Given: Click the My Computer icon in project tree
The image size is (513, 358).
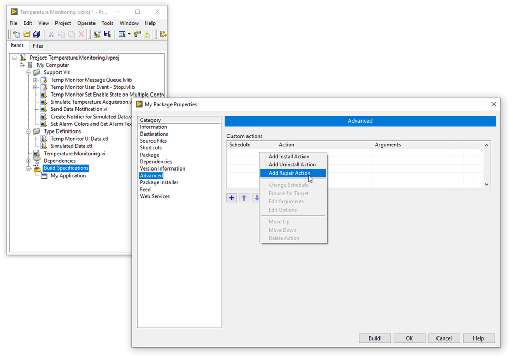Looking at the screenshot, I should point(30,65).
